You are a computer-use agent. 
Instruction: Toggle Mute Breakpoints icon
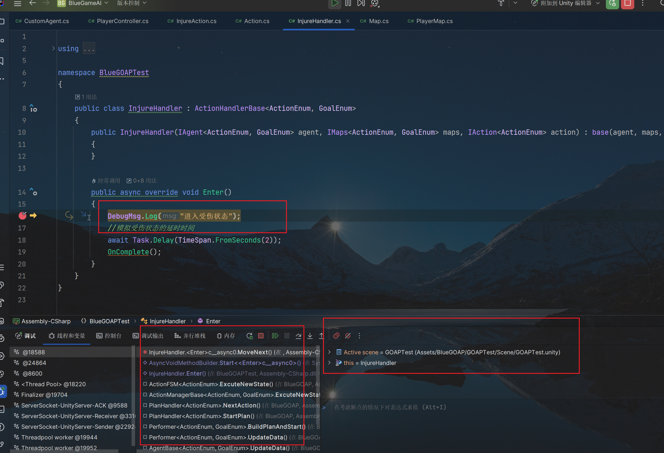point(348,336)
